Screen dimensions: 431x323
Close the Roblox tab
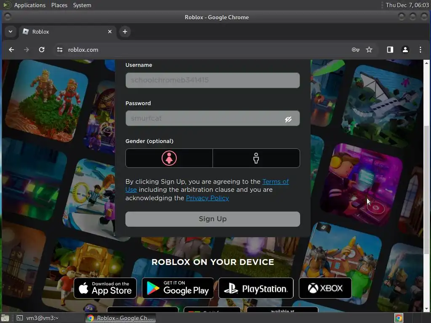click(x=110, y=32)
